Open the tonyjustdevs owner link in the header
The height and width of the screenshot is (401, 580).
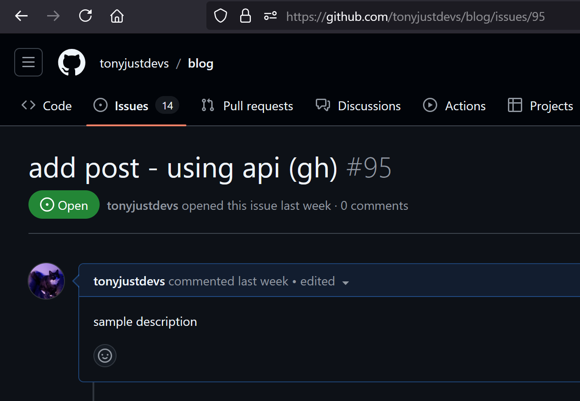pyautogui.click(x=134, y=63)
